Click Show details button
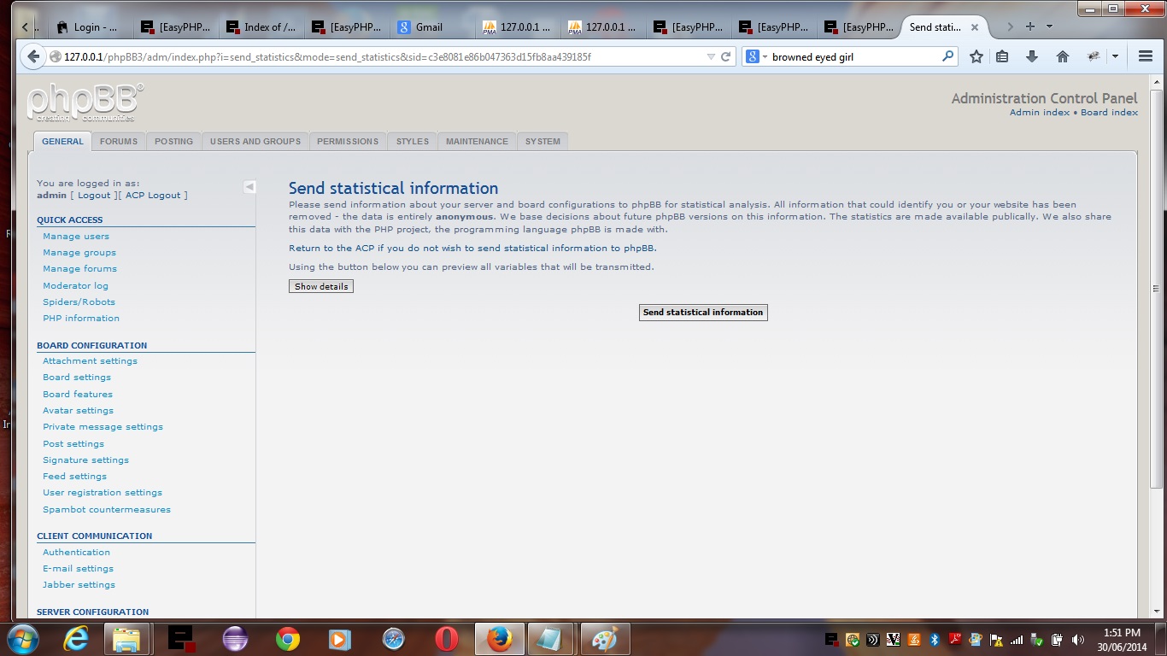This screenshot has width=1167, height=656. (321, 287)
